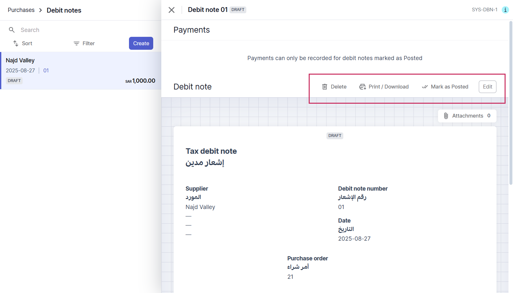
Task: Click the search magnifier icon
Action: click(12, 30)
